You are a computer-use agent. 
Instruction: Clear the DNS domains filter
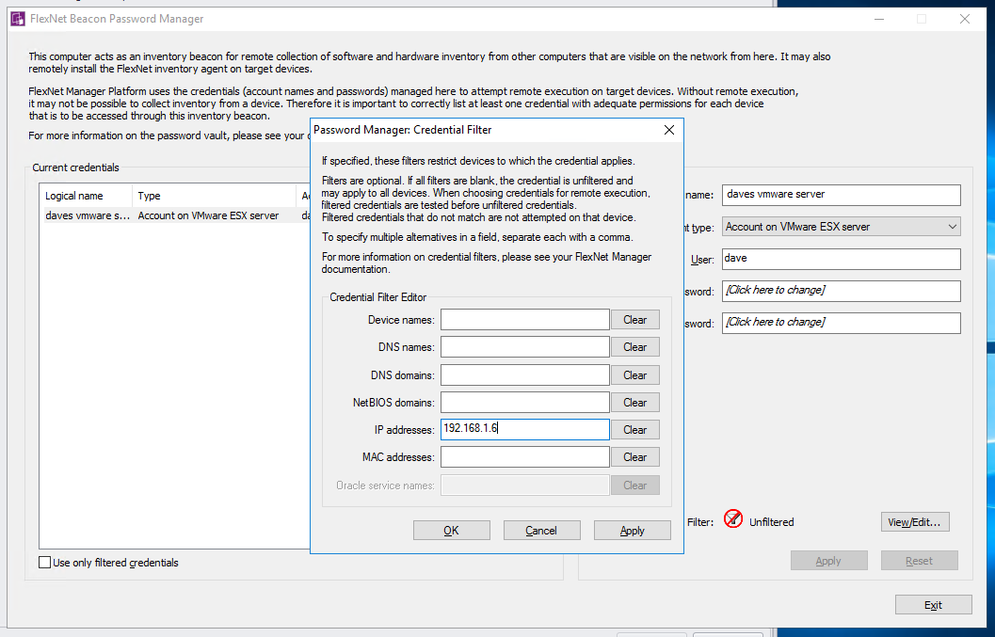pos(635,375)
